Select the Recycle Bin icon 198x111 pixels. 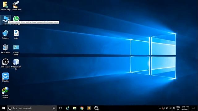[x=5, y=49]
